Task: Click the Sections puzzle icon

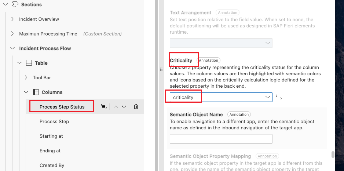Action: (x=15, y=5)
